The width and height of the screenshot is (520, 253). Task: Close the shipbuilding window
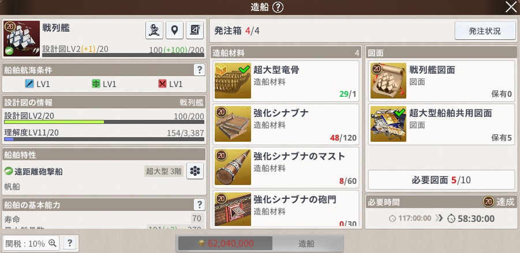pos(511,7)
